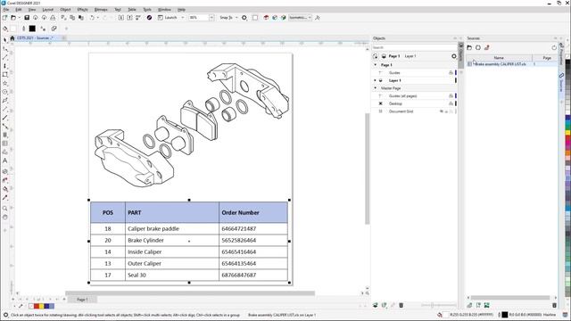The width and height of the screenshot is (571, 321).
Task: Open the Properties docker side tab
Action: [561, 54]
